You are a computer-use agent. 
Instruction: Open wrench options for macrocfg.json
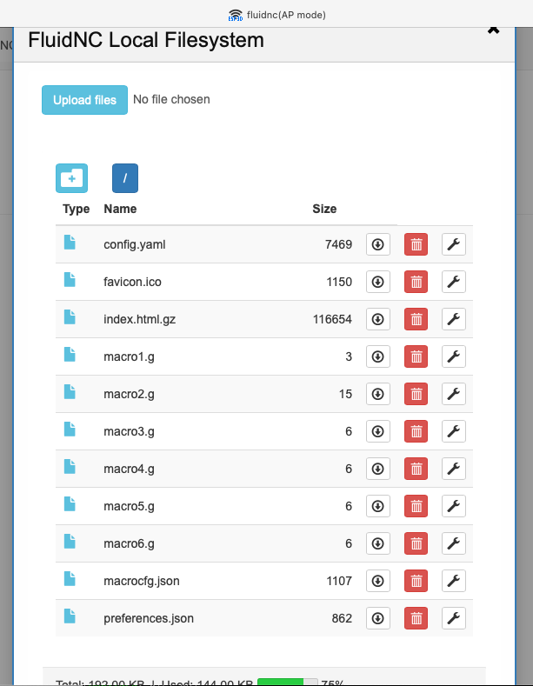click(454, 581)
